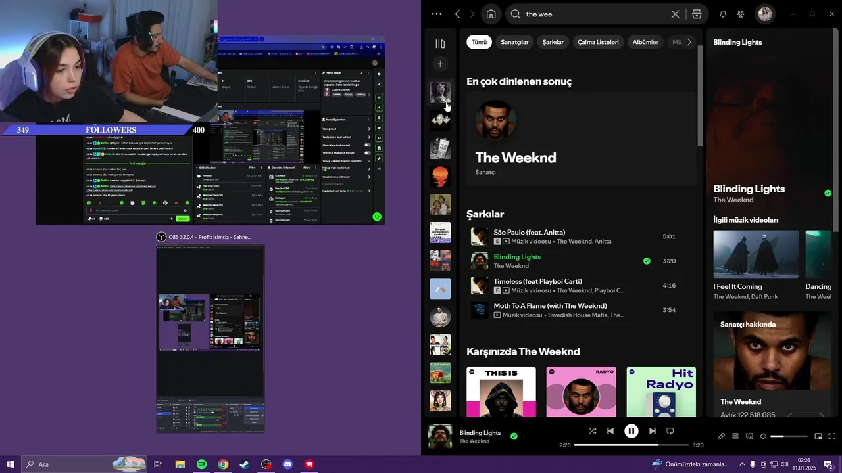Seek within the playback progress bar
The width and height of the screenshot is (842, 473).
click(x=632, y=445)
